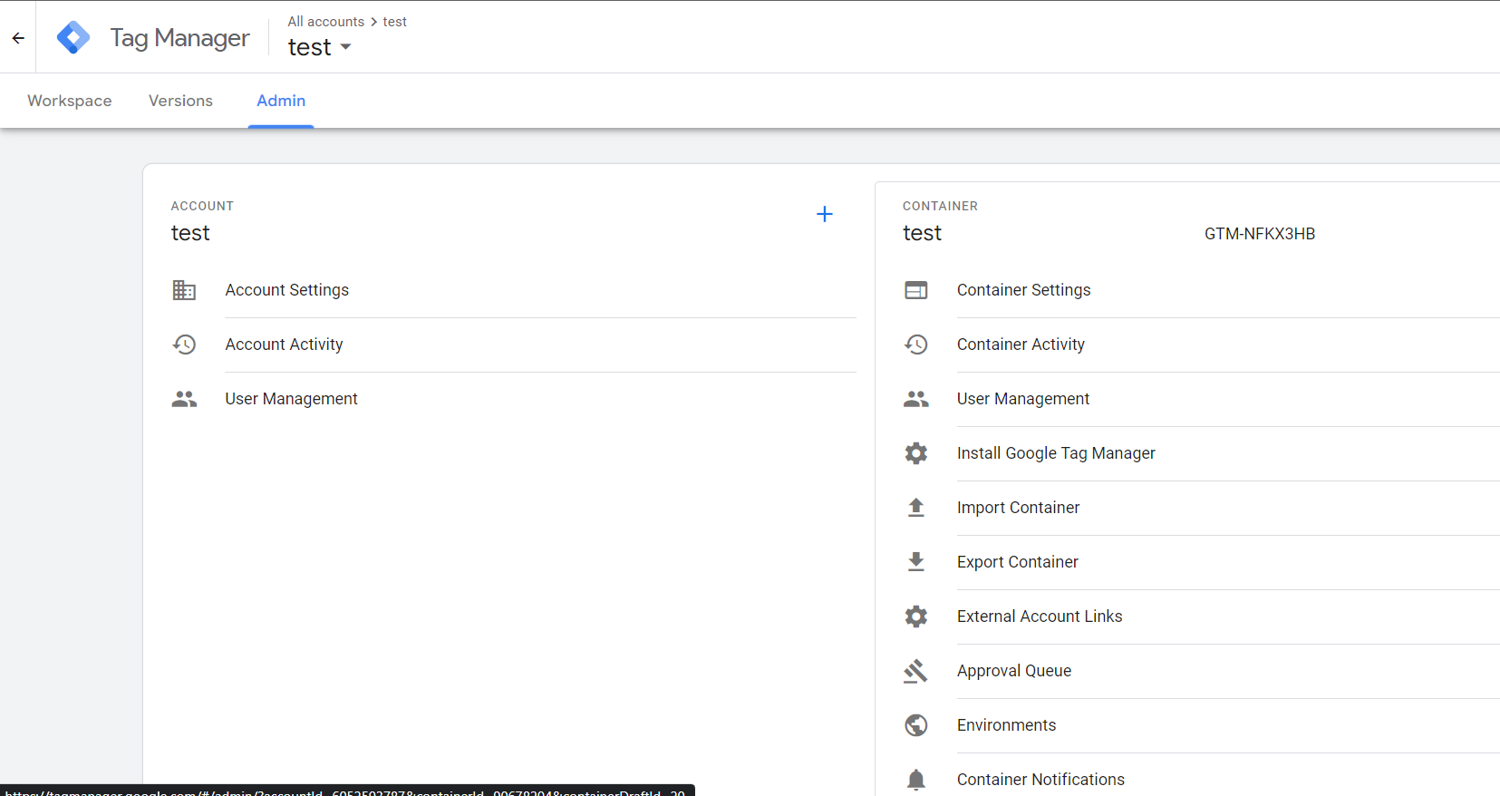Create a new account with plus icon
The image size is (1500, 796).
coord(824,214)
